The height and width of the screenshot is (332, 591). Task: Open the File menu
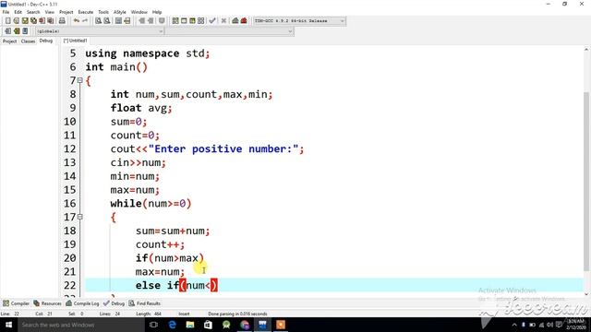6,12
